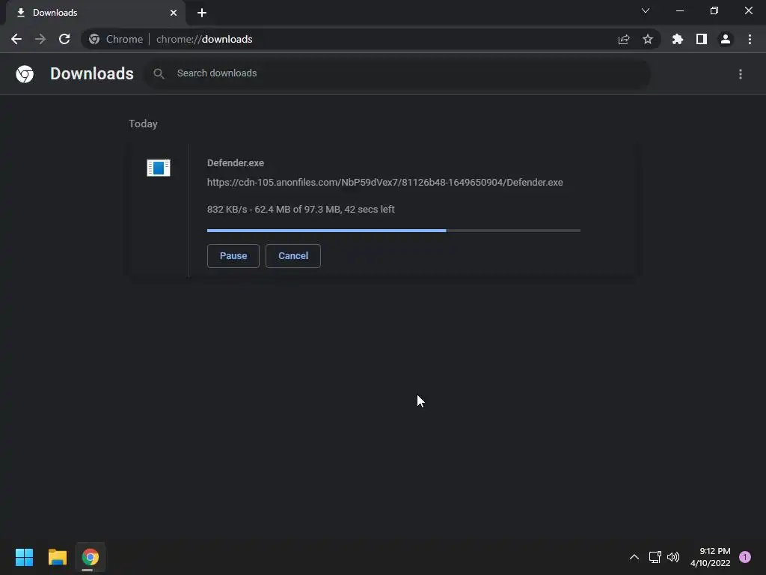This screenshot has width=766, height=575.
Task: Open the profile avatar menu
Action: click(x=726, y=39)
